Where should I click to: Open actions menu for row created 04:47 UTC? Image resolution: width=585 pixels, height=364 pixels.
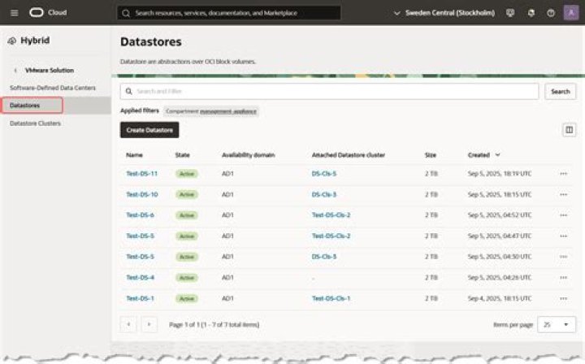click(x=563, y=236)
